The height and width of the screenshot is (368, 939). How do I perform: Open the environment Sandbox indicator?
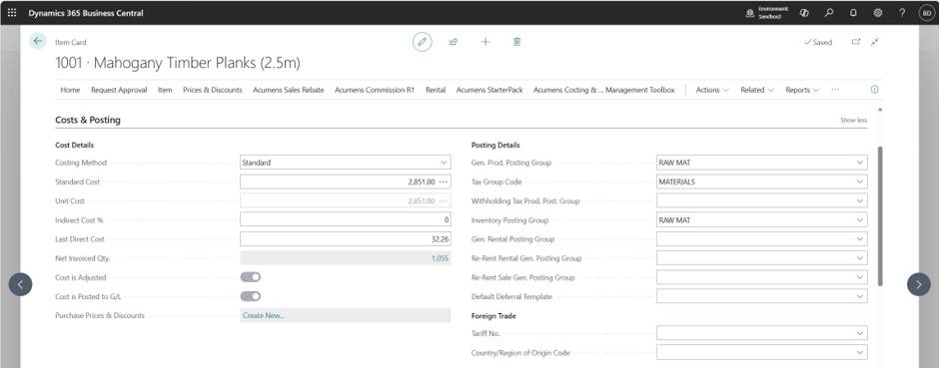767,13
